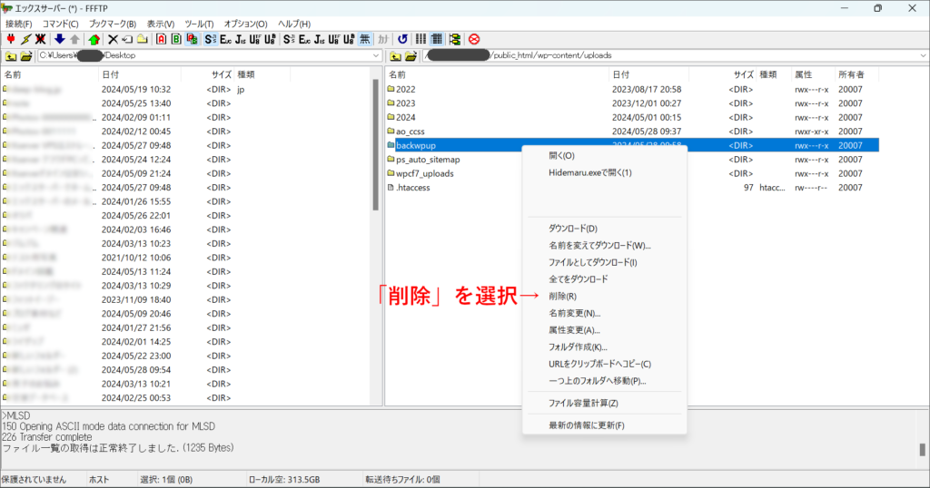Click the green arrow Mirroring Upload icon
This screenshot has height=488, width=930.
point(94,39)
